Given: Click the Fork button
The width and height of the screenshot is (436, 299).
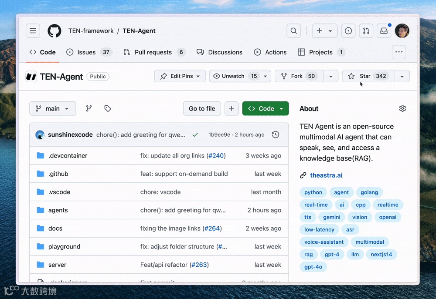Looking at the screenshot, I should pyautogui.click(x=299, y=76).
